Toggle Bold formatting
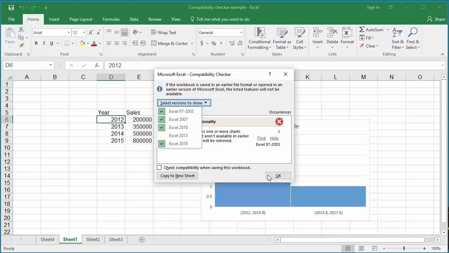This screenshot has width=449, height=253. [x=36, y=43]
